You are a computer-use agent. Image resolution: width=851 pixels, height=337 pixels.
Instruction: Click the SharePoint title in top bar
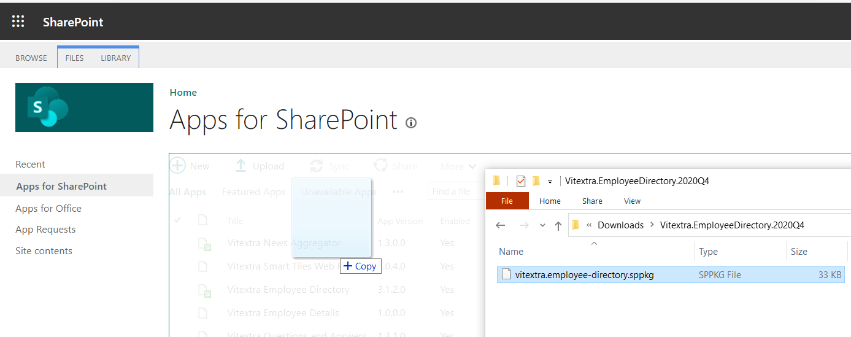pos(73,22)
